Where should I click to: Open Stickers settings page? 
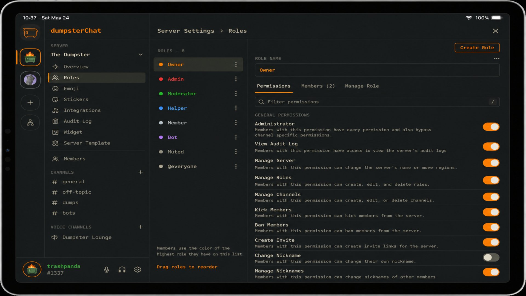97,99
